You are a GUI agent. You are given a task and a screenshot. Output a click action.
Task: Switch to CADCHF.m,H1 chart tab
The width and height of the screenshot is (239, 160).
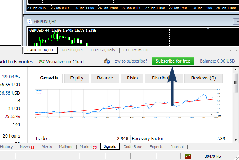pyautogui.click(x=41, y=50)
